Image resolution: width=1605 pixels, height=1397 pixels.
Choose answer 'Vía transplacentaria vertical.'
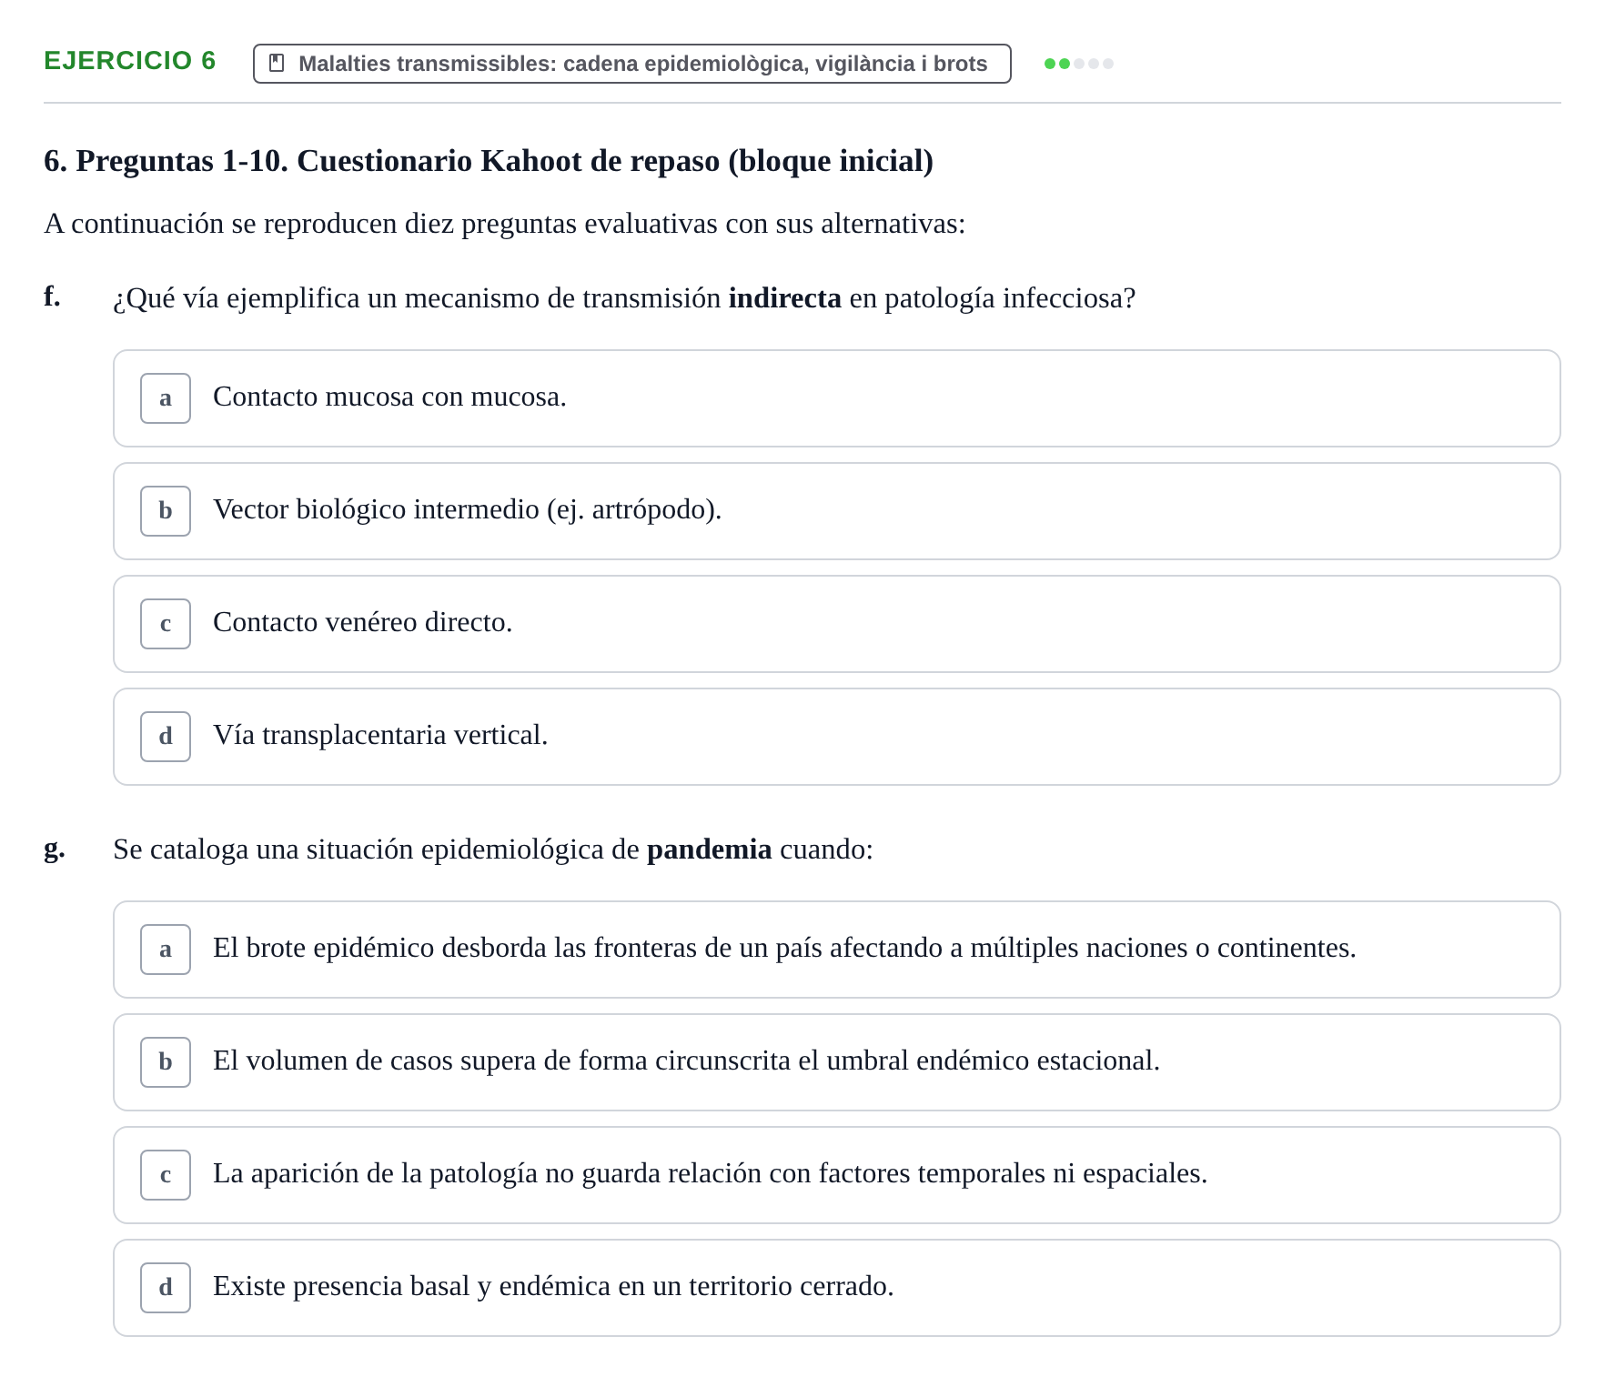click(837, 737)
